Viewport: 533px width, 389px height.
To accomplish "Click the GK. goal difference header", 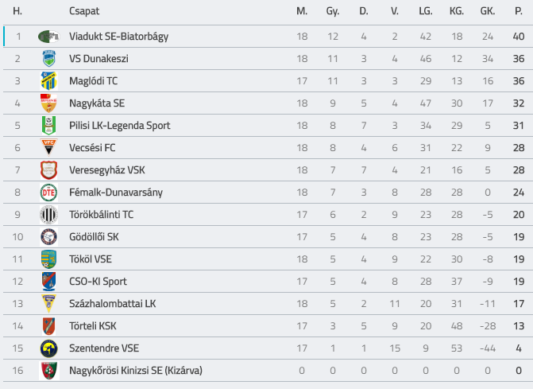I will [x=488, y=11].
